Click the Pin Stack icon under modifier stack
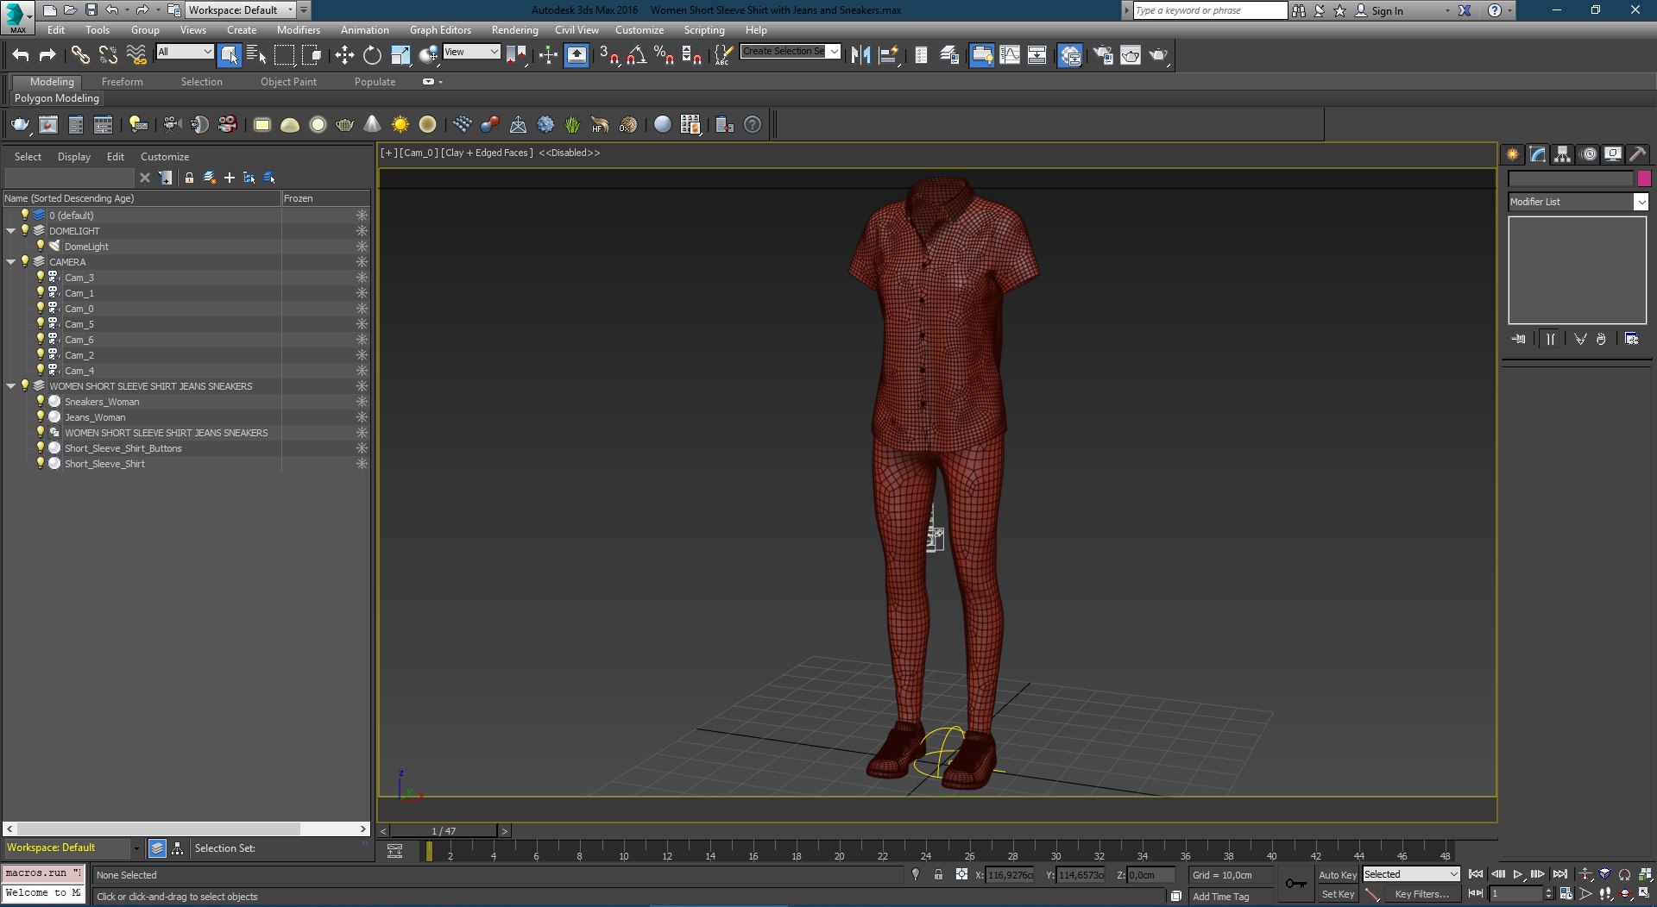The height and width of the screenshot is (907, 1657). click(1519, 339)
